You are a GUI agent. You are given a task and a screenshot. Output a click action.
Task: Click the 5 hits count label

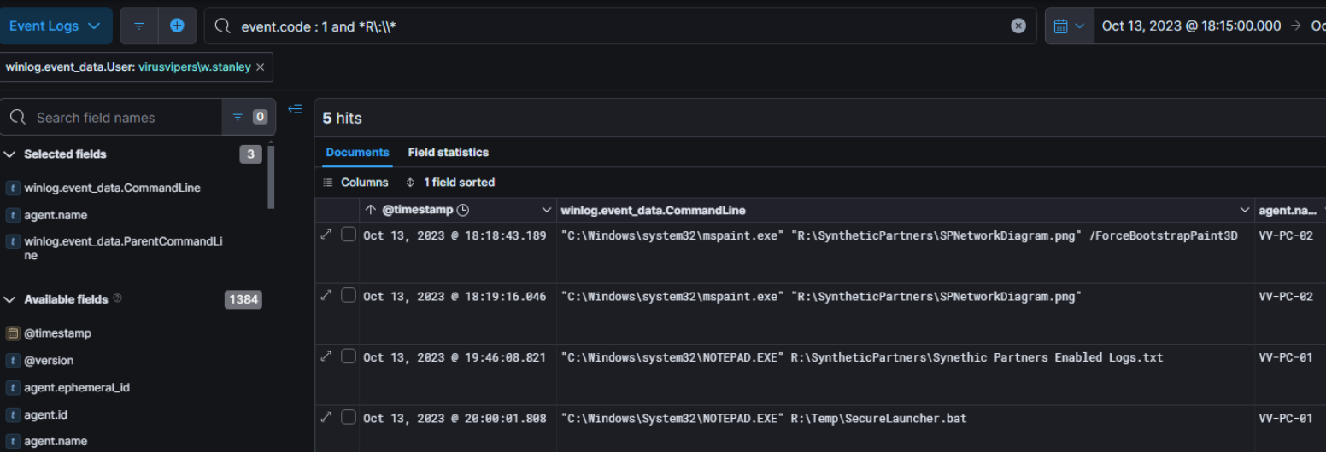(x=342, y=119)
